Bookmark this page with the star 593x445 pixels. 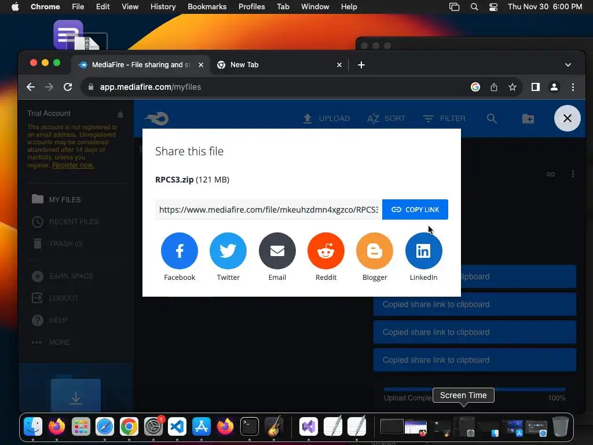pos(513,87)
